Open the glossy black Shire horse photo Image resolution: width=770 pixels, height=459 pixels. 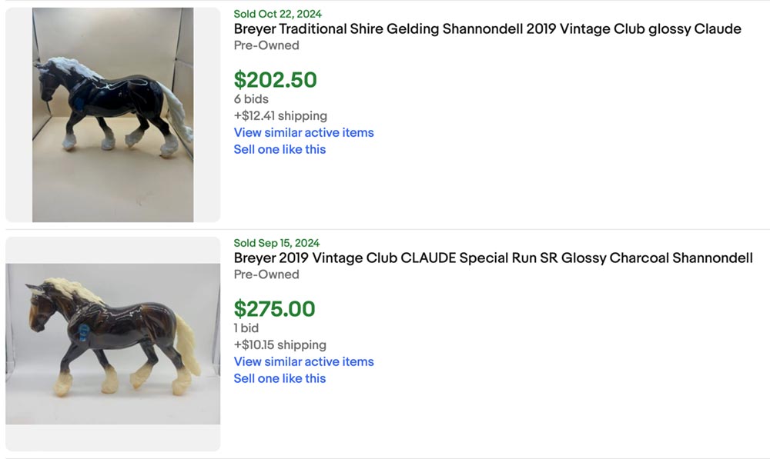(x=112, y=115)
